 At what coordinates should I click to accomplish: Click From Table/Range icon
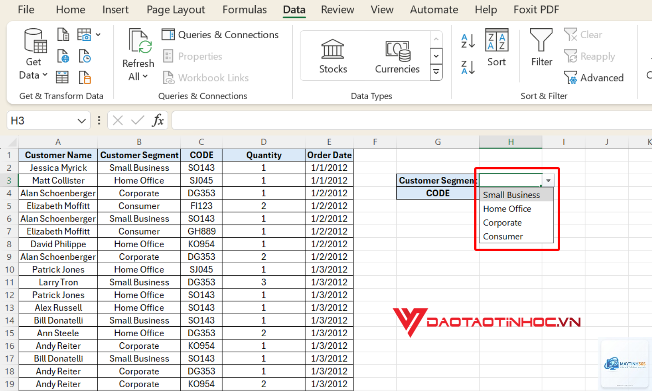[62, 77]
